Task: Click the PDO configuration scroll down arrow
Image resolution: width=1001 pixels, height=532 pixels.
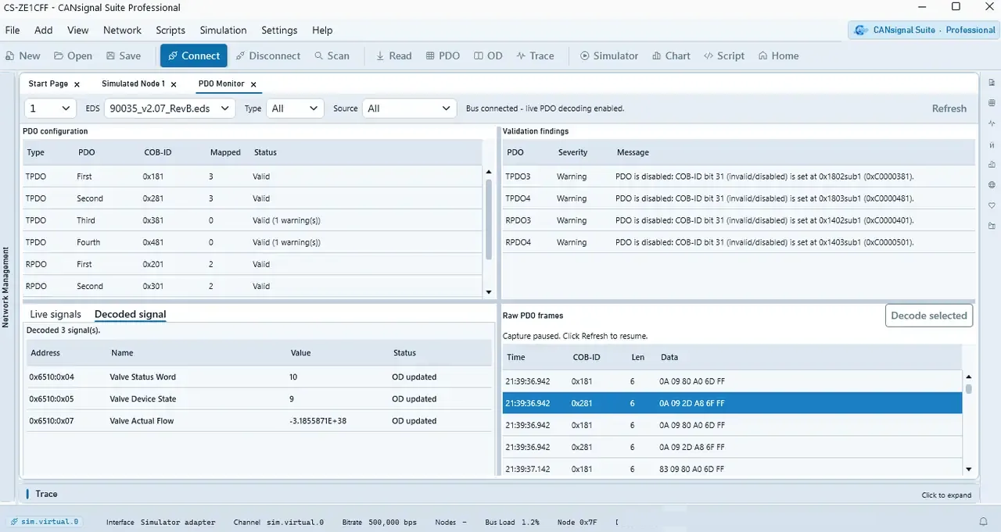Action: click(x=489, y=292)
